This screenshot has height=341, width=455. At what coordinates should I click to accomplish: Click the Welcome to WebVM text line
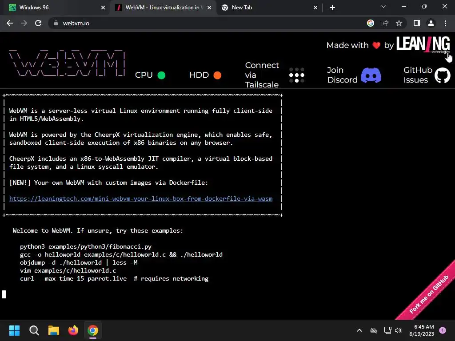[x=98, y=230]
